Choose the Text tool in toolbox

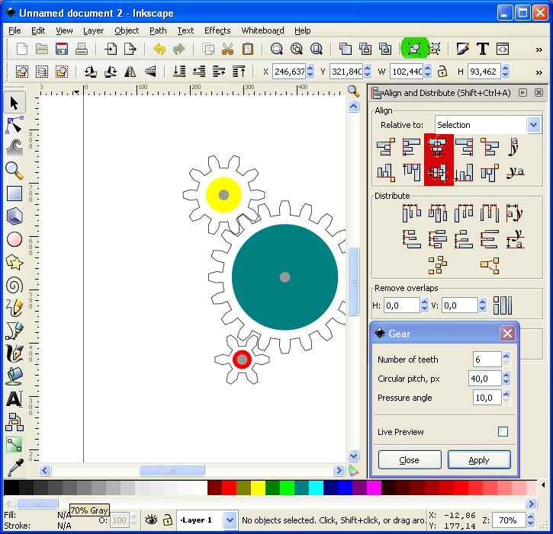coord(14,399)
